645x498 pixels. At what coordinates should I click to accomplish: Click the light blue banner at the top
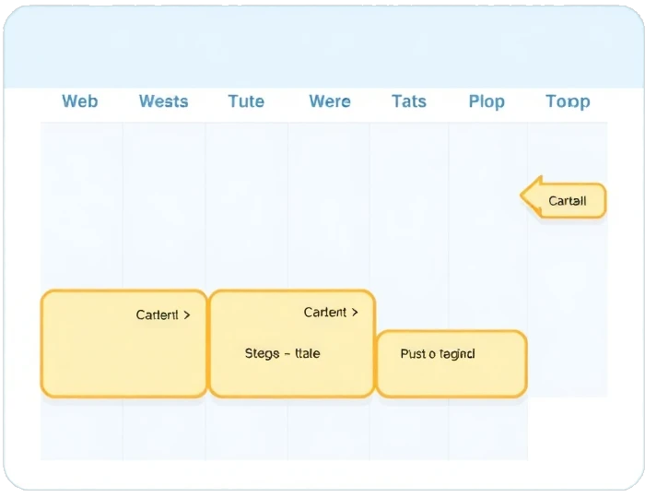coord(322,48)
